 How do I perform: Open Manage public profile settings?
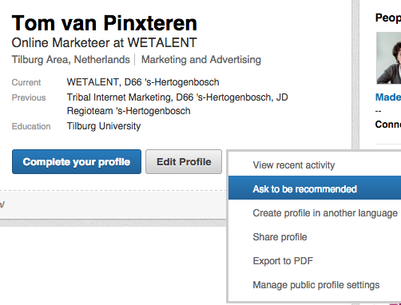click(316, 285)
